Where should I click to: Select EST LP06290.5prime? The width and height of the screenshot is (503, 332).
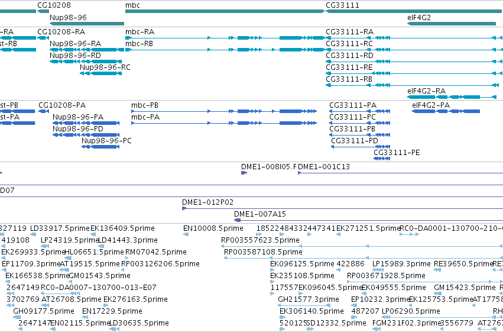click(x=411, y=311)
